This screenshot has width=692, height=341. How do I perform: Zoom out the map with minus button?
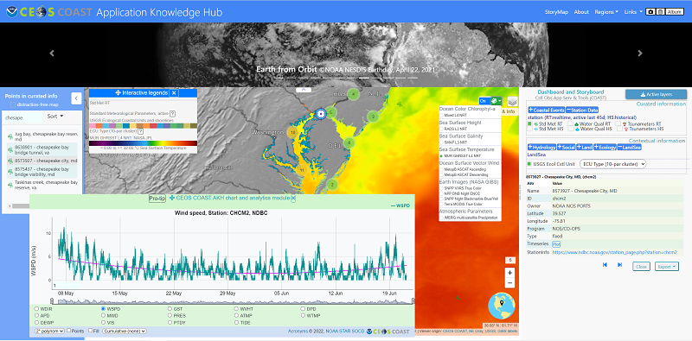point(509,282)
